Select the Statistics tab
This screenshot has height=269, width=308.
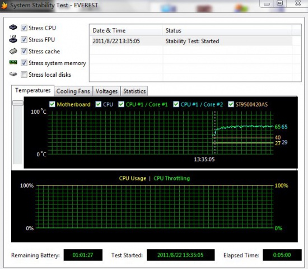(134, 91)
